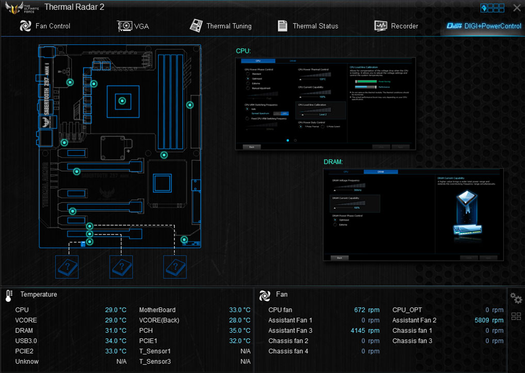
Task: Click the Chassis fan 4 label
Action: coord(288,351)
